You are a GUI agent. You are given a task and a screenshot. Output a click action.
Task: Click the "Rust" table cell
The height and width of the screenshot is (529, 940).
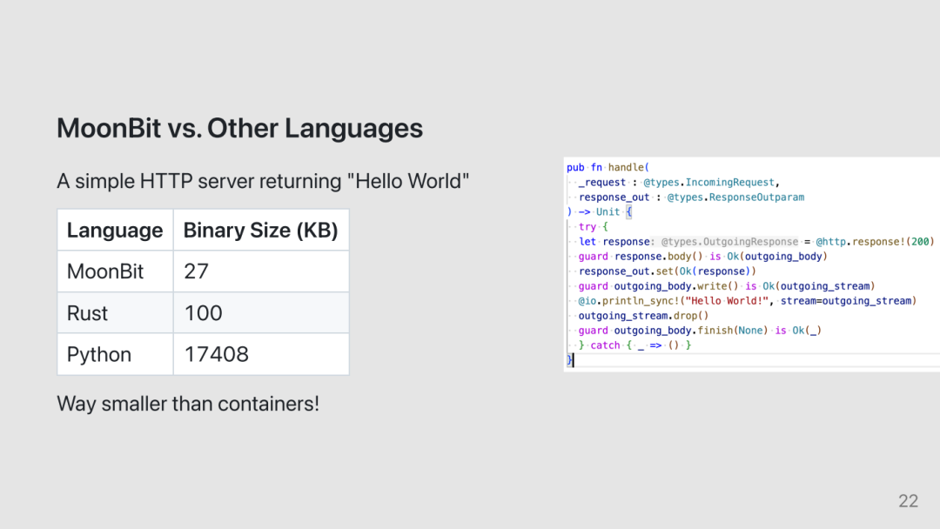(88, 313)
